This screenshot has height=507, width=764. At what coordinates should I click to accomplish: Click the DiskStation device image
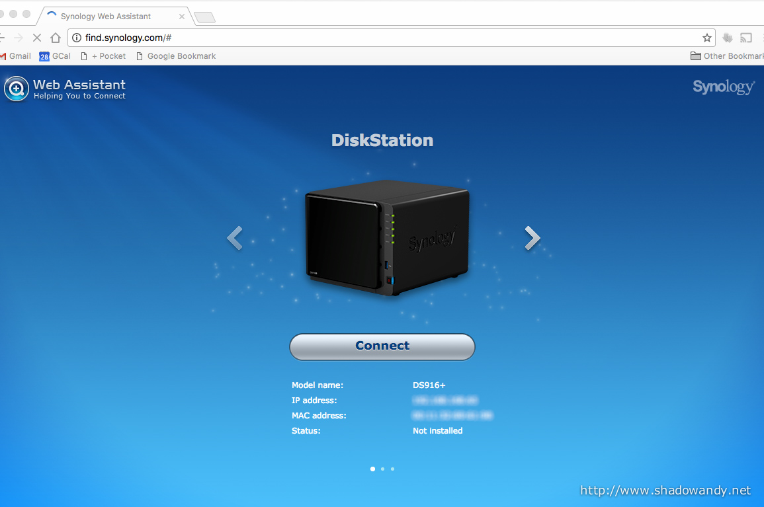[x=388, y=238]
